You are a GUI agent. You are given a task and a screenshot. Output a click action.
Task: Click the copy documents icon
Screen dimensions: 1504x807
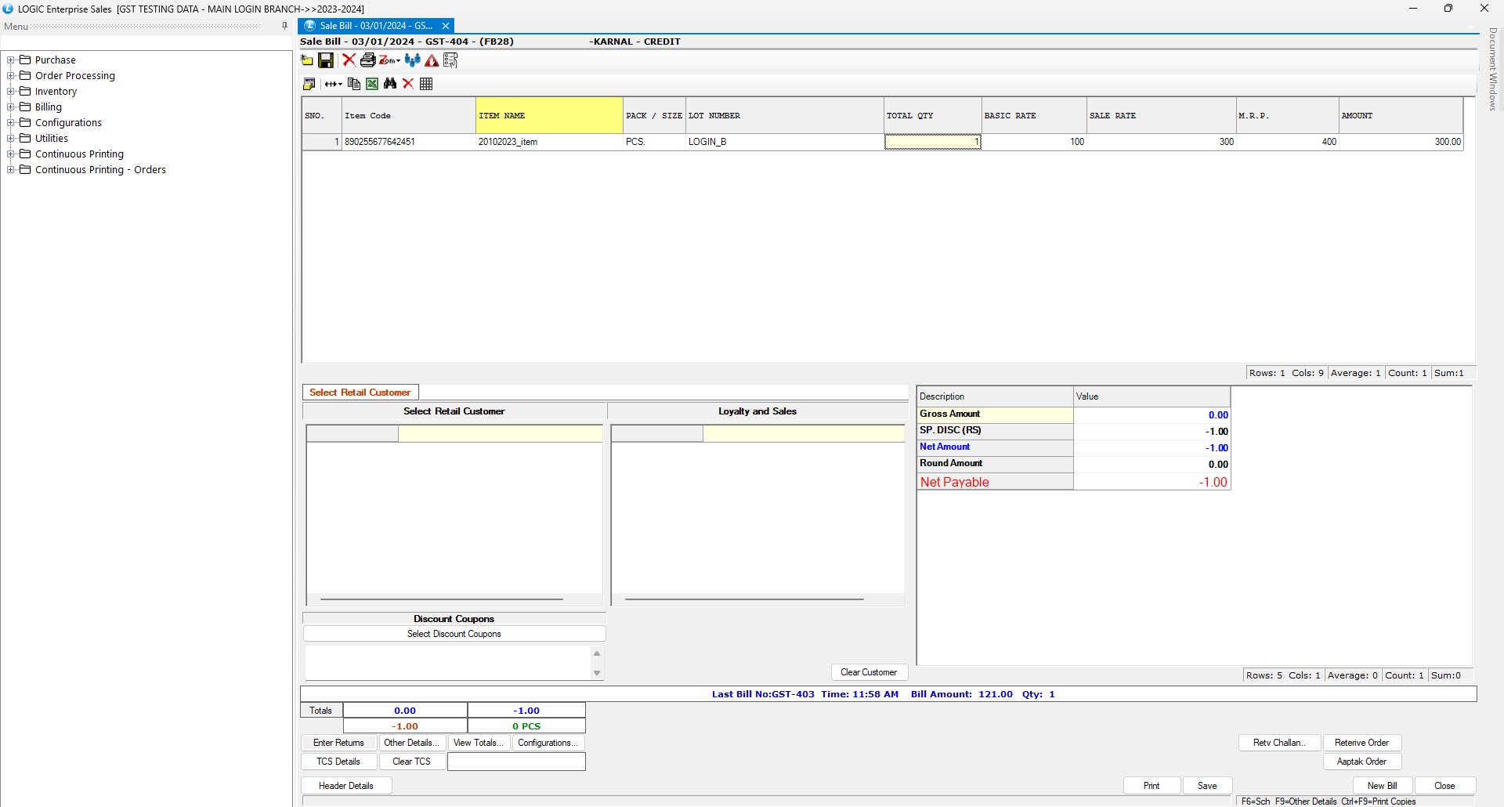coord(354,84)
